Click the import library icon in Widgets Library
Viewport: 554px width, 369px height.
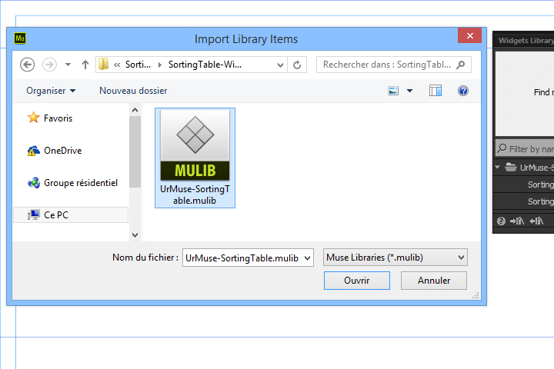click(517, 221)
